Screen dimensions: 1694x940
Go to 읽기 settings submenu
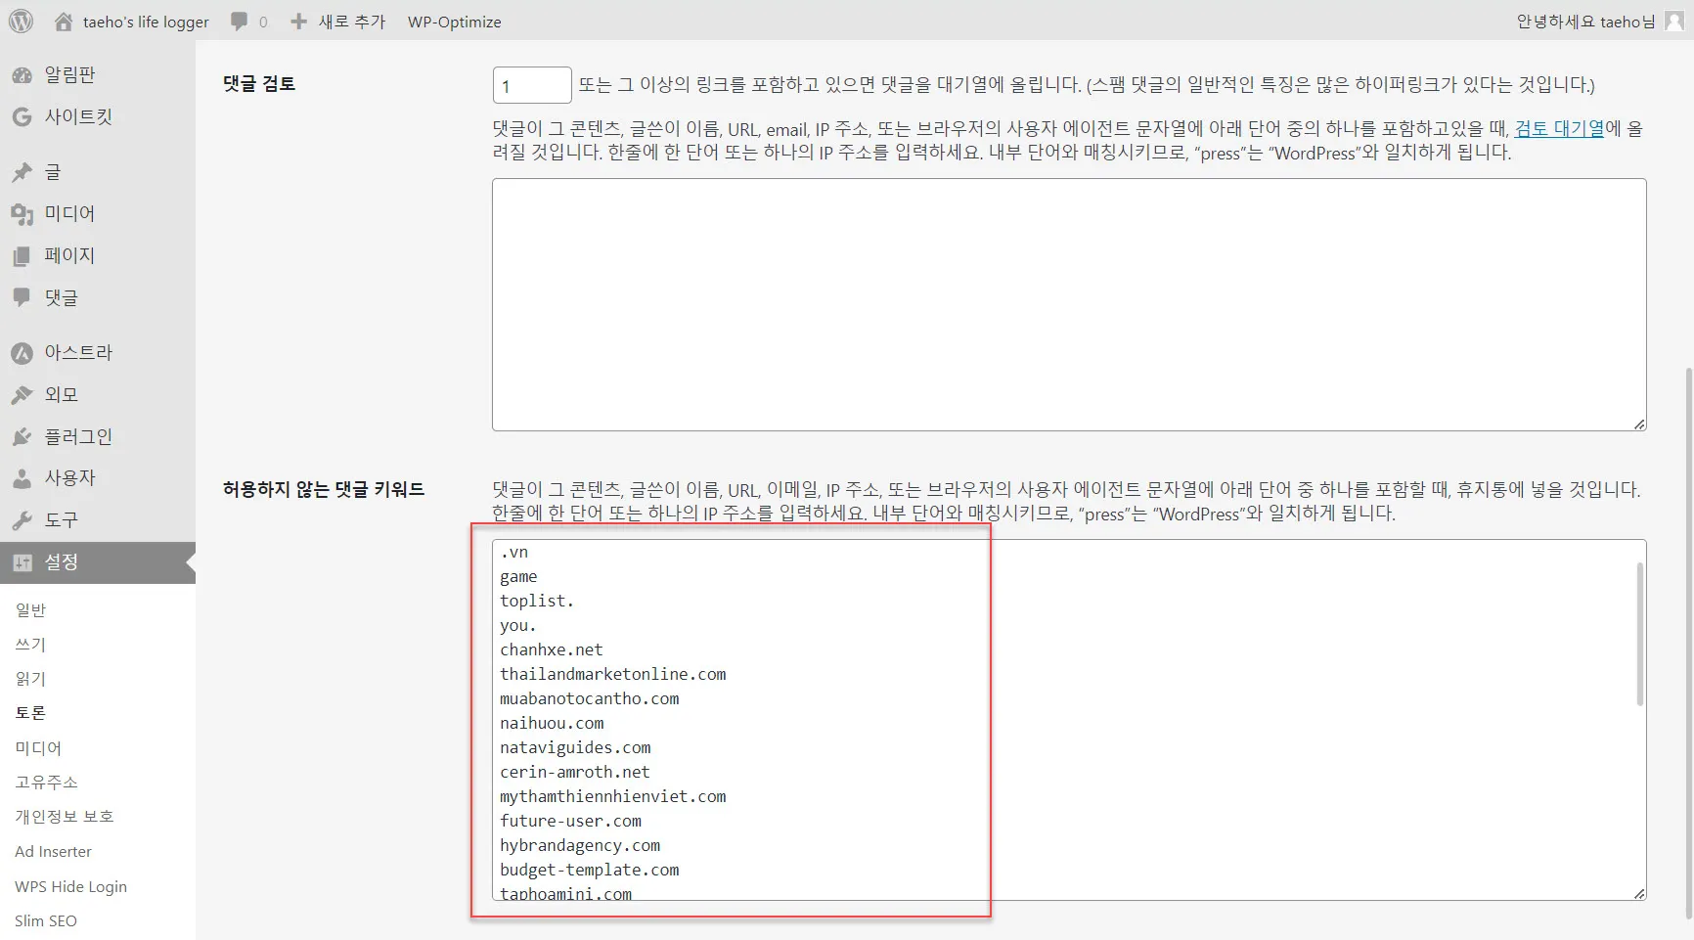tap(30, 679)
